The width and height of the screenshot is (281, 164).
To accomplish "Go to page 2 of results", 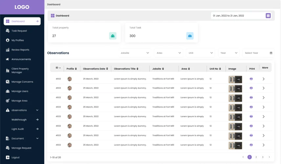I will (x=256, y=157).
